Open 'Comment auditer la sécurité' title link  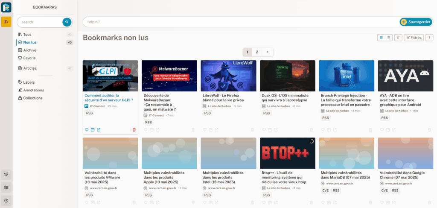click(x=109, y=97)
